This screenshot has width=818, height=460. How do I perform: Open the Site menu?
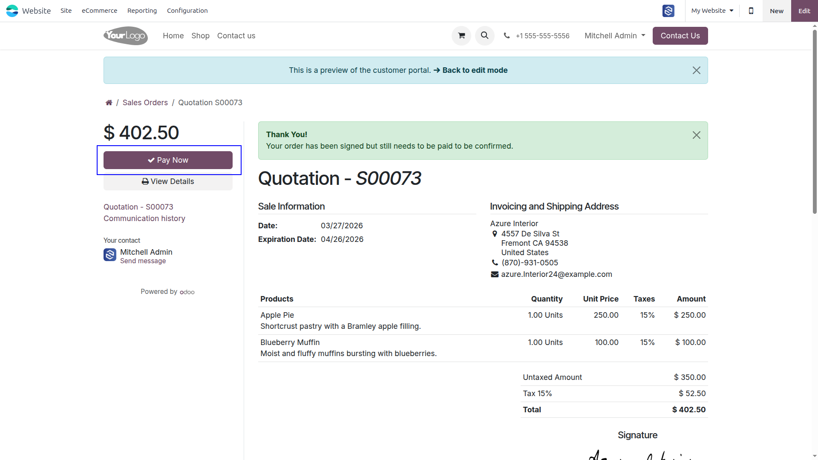66,11
